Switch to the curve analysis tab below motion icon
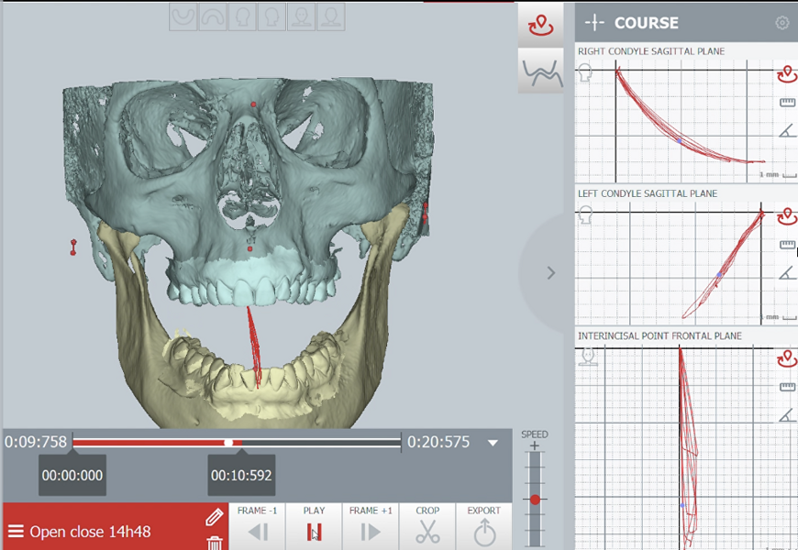798x550 pixels. [x=540, y=71]
